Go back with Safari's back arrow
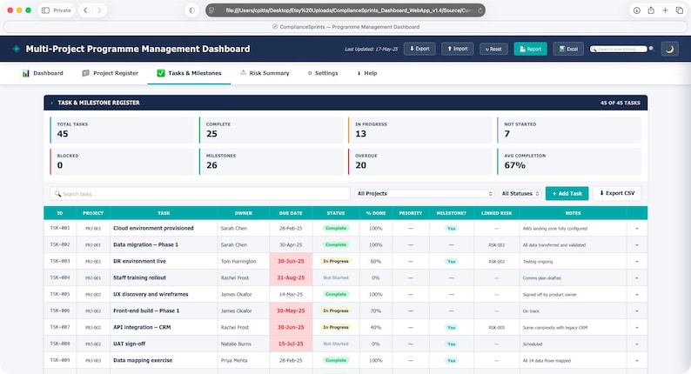The width and height of the screenshot is (691, 374). (86, 10)
